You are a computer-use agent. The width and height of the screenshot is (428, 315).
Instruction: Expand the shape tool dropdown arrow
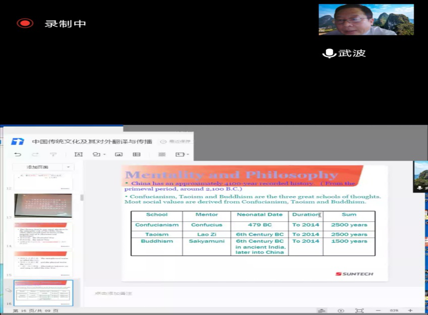click(104, 154)
